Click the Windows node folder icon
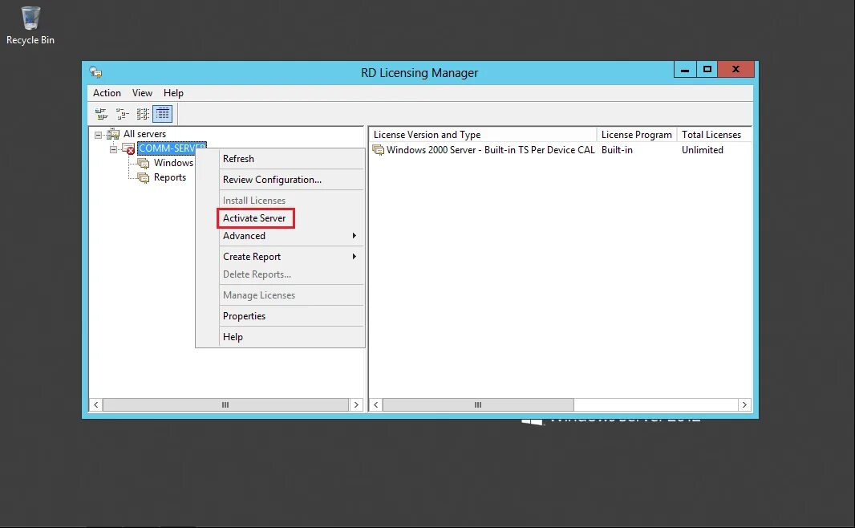The height and width of the screenshot is (528, 855). tap(144, 163)
